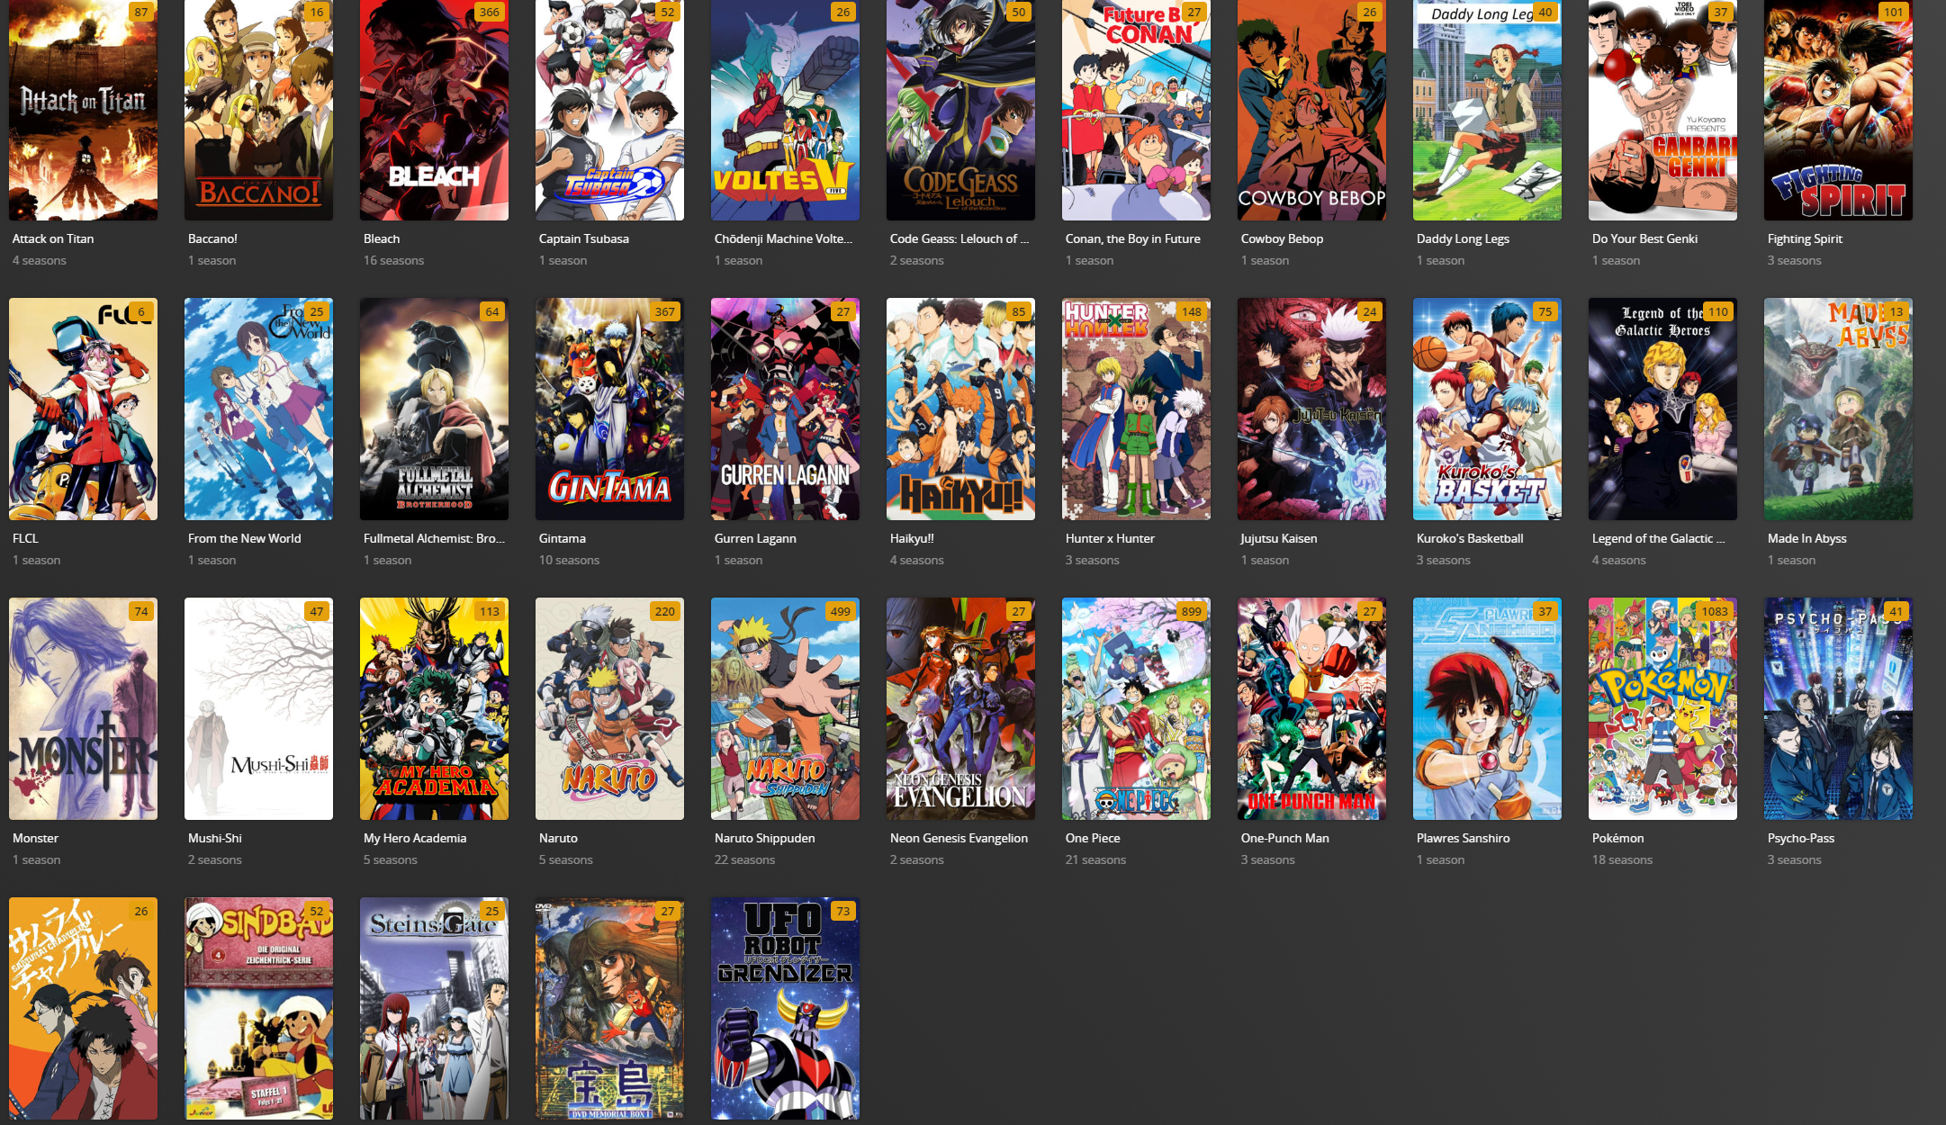
Task: Select the Monster poster
Action: pos(83,708)
